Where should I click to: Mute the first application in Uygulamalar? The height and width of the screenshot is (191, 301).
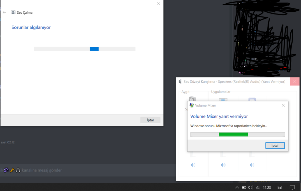(223, 165)
